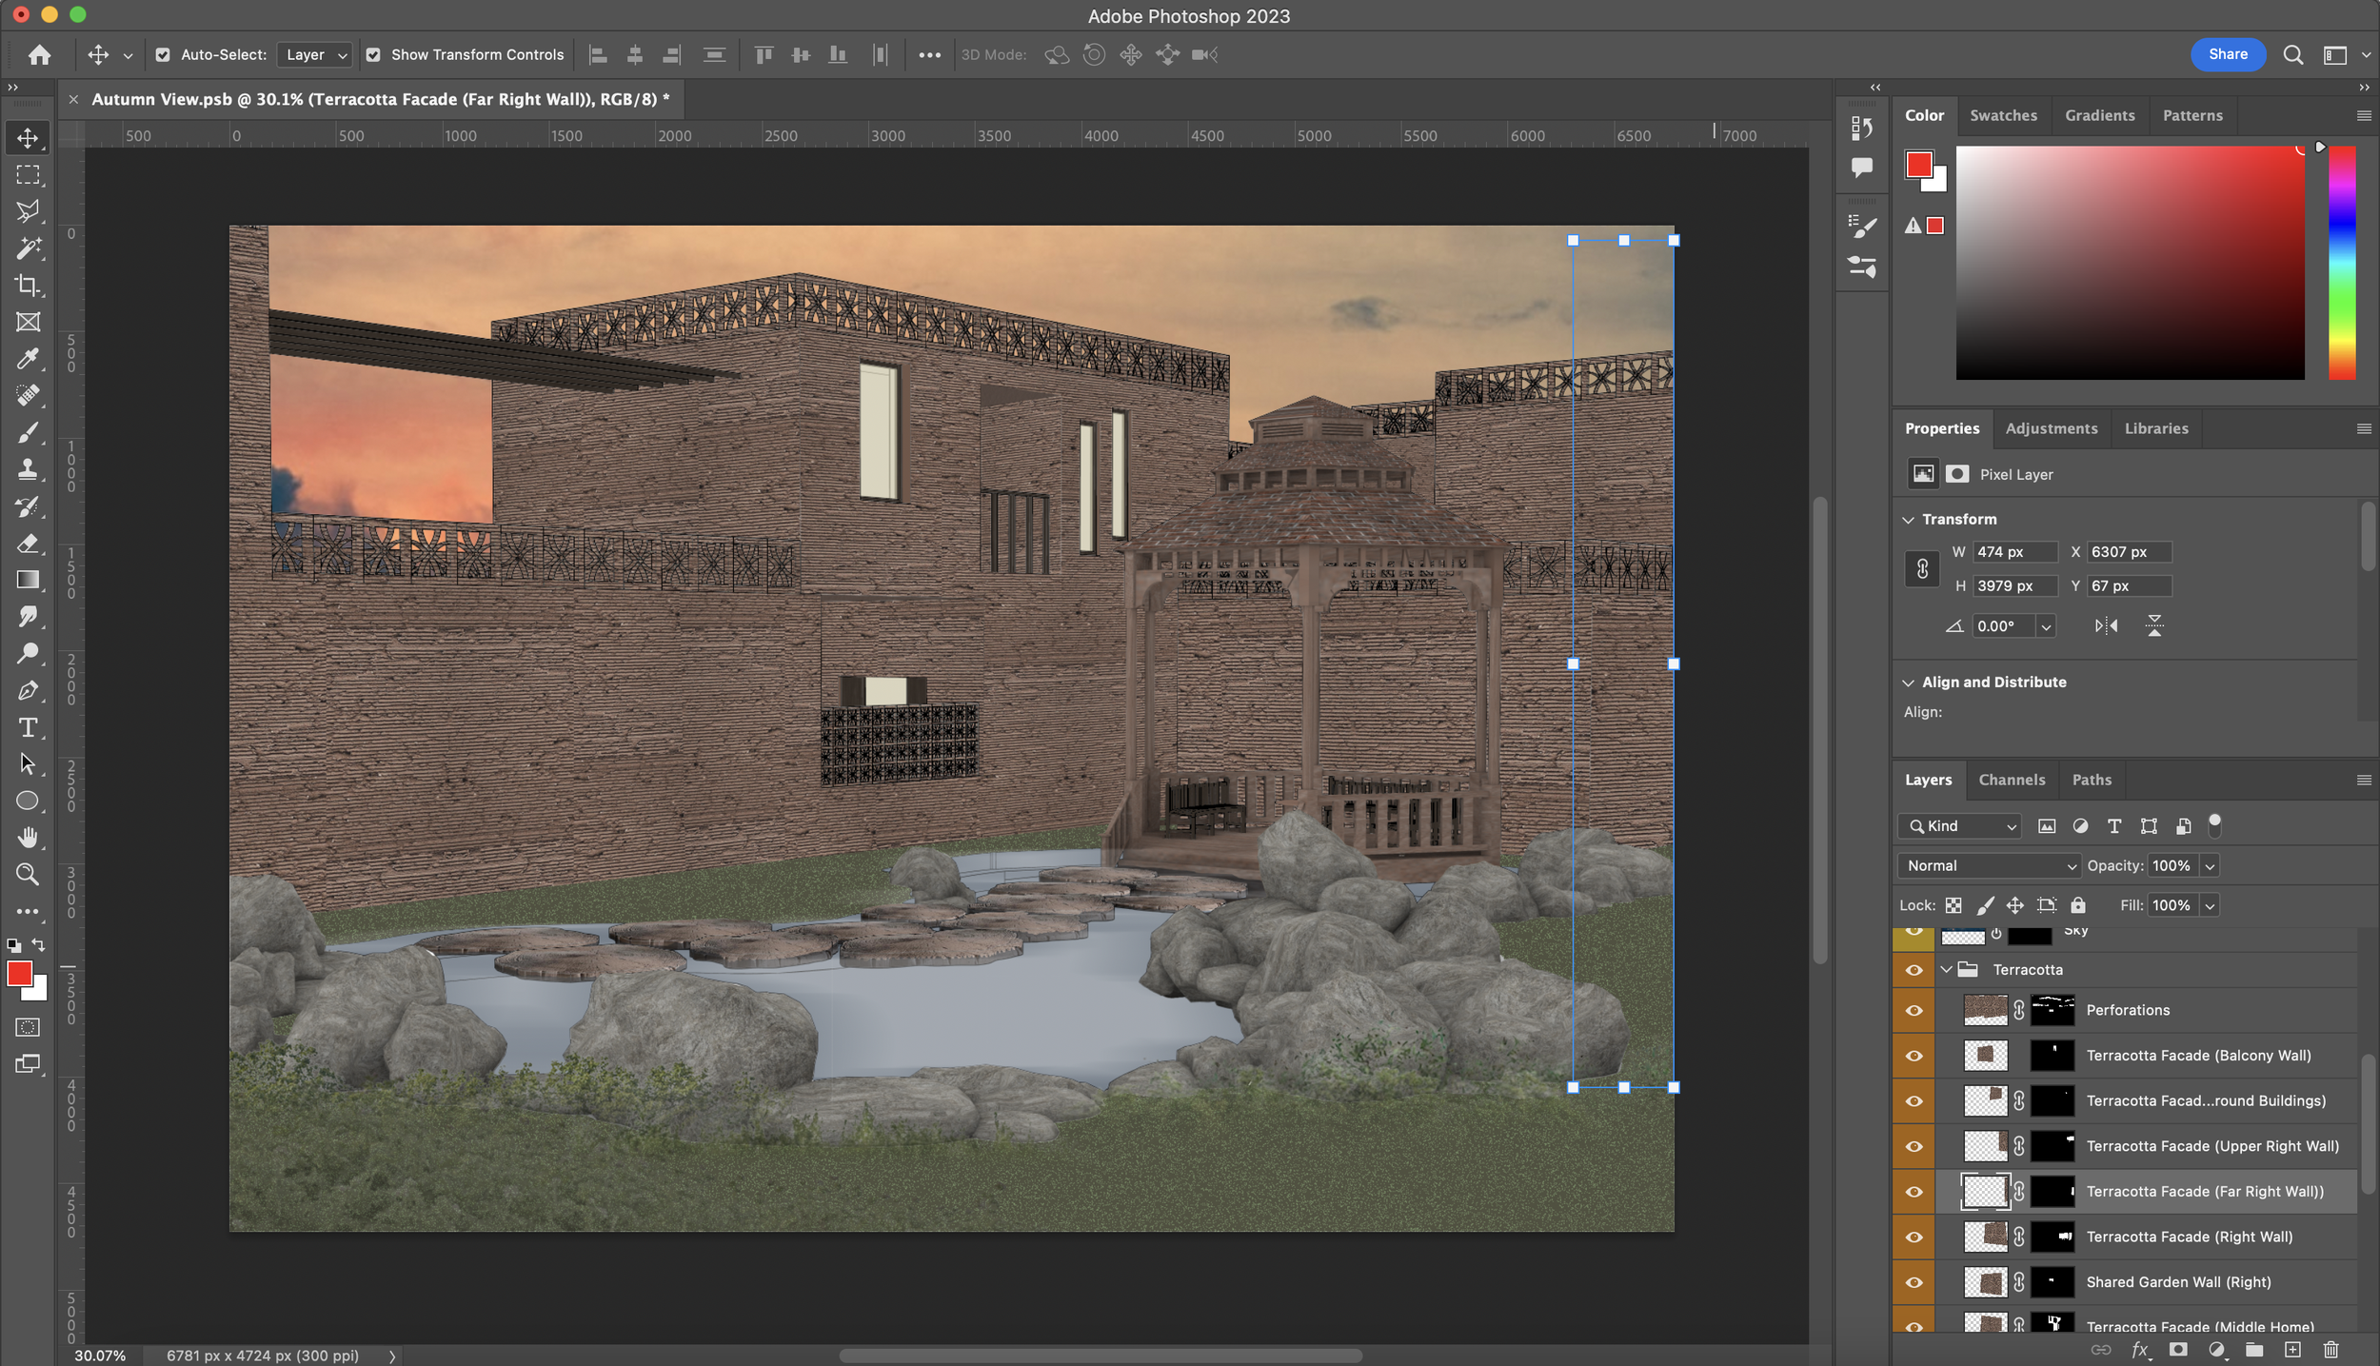Hide Terracotta Facade (Right Wall) layer
This screenshot has height=1366, width=2380.
tap(1914, 1237)
